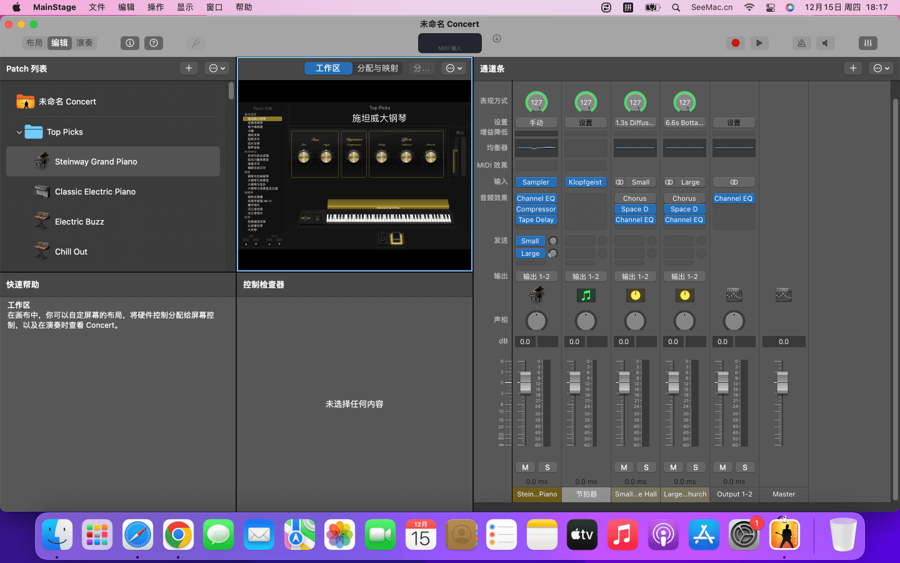Solo the Small...e Hall channel strip
This screenshot has width=900, height=563.
tap(646, 467)
